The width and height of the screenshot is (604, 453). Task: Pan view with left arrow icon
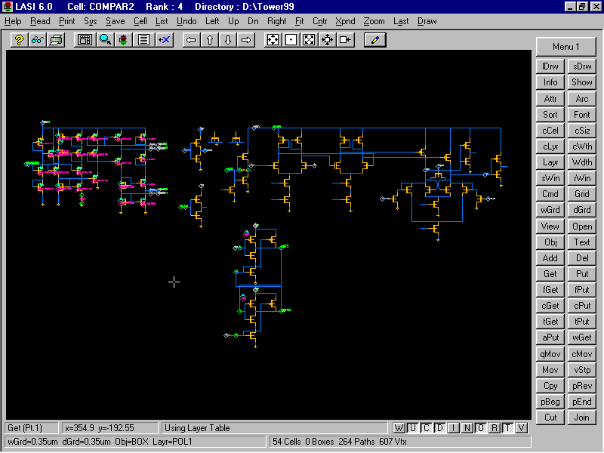click(x=191, y=40)
